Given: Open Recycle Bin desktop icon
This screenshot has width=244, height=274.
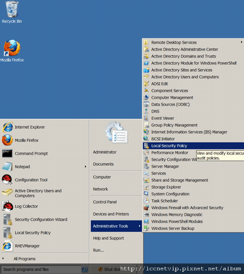Looking at the screenshot, I should click(12, 12).
